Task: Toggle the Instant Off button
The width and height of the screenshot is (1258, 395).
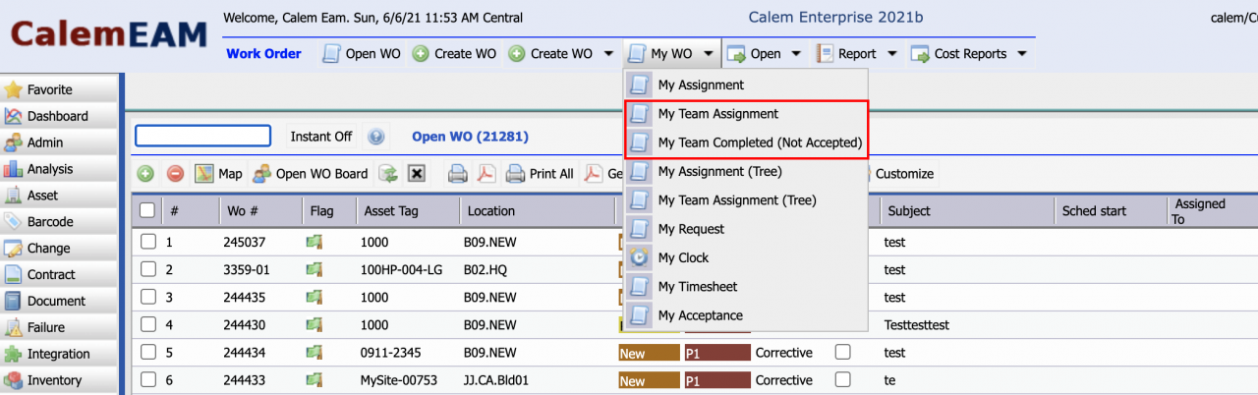Action: tap(320, 137)
